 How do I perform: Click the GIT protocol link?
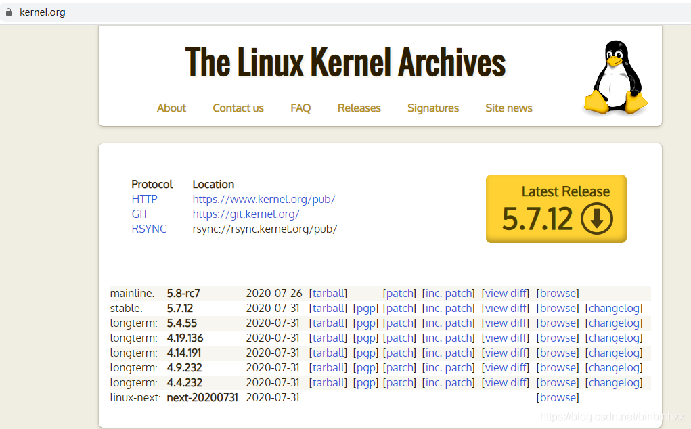click(139, 214)
